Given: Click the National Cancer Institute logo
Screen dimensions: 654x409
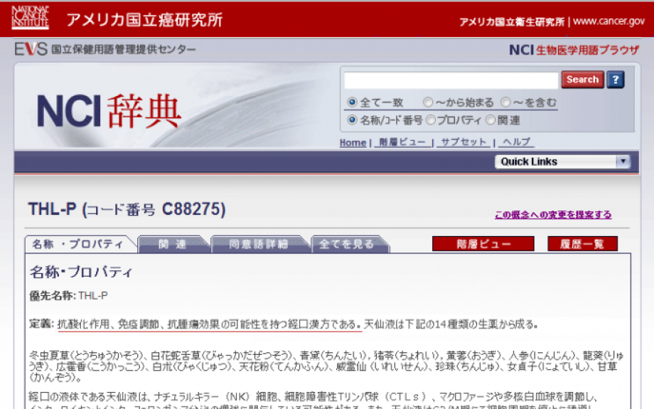Looking at the screenshot, I should 30,17.
